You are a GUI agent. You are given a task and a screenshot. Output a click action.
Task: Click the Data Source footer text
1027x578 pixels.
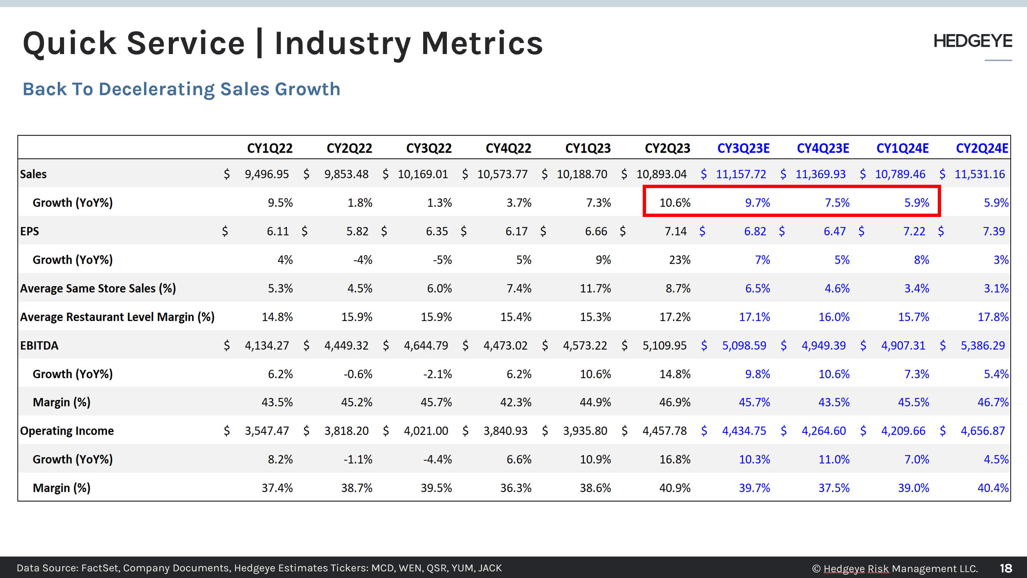coord(259,568)
